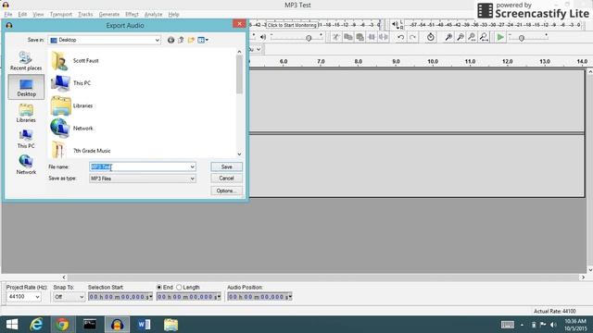Click the Cut tool in Audacity toolbar
593x333 pixels.
click(335, 37)
